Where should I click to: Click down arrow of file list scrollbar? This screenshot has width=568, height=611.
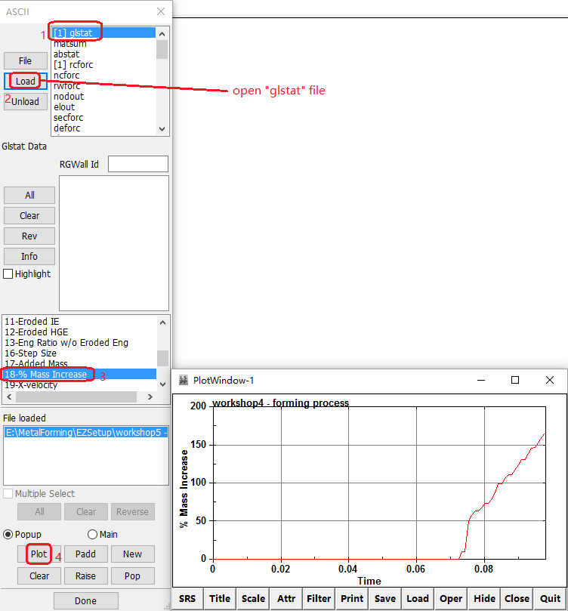coord(162,129)
